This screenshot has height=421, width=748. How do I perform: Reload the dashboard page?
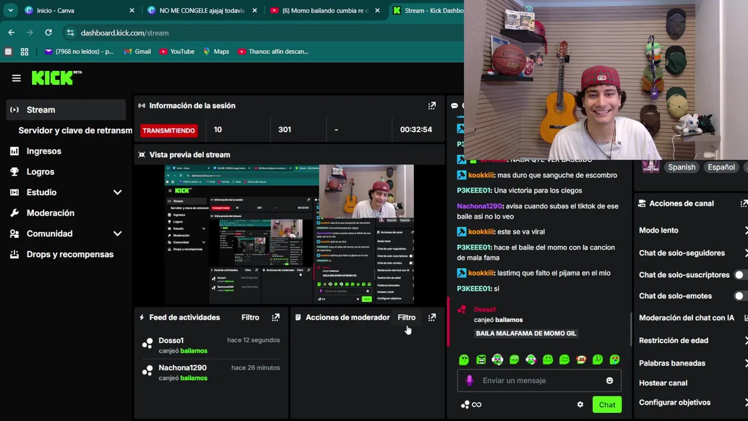(x=49, y=33)
